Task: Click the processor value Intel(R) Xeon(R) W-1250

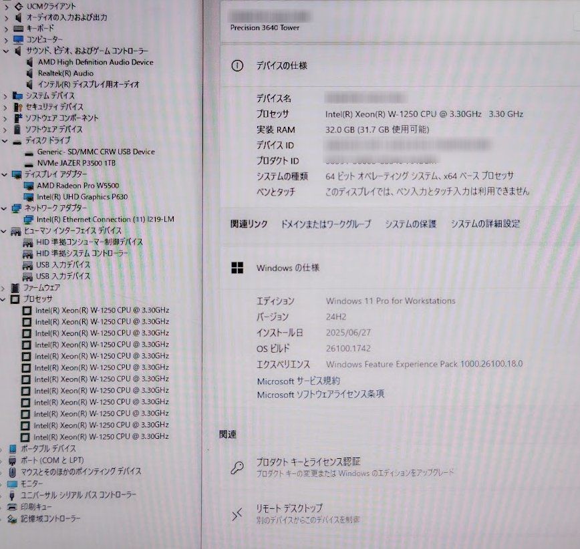Action: [424, 114]
